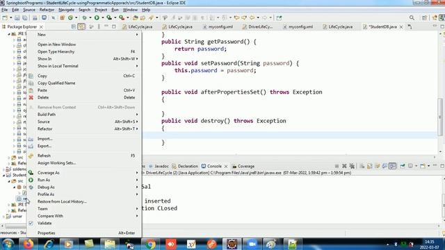Choose Assign Working Sets...
Screen dimensions: 445x250
coord(85,163)
